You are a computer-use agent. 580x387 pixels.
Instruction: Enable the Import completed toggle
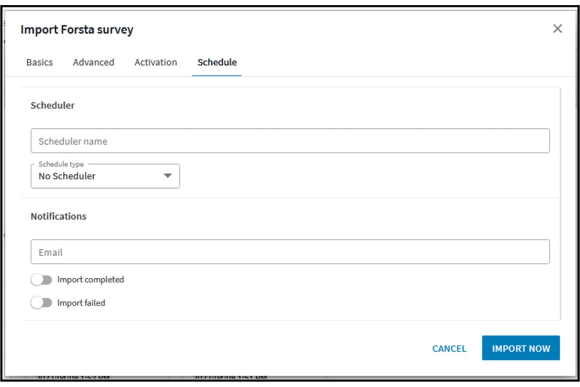[41, 280]
